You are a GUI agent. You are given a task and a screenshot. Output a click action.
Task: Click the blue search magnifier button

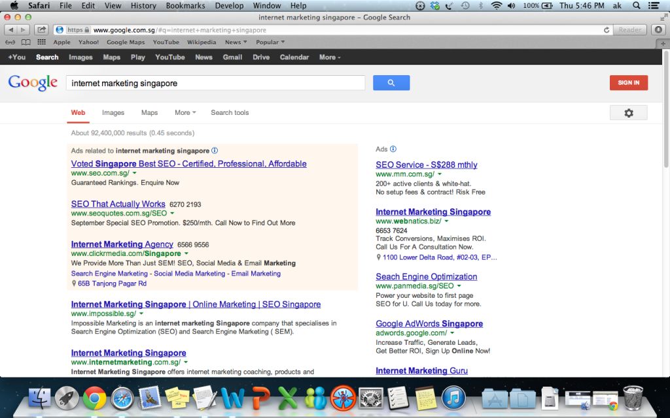(x=391, y=83)
